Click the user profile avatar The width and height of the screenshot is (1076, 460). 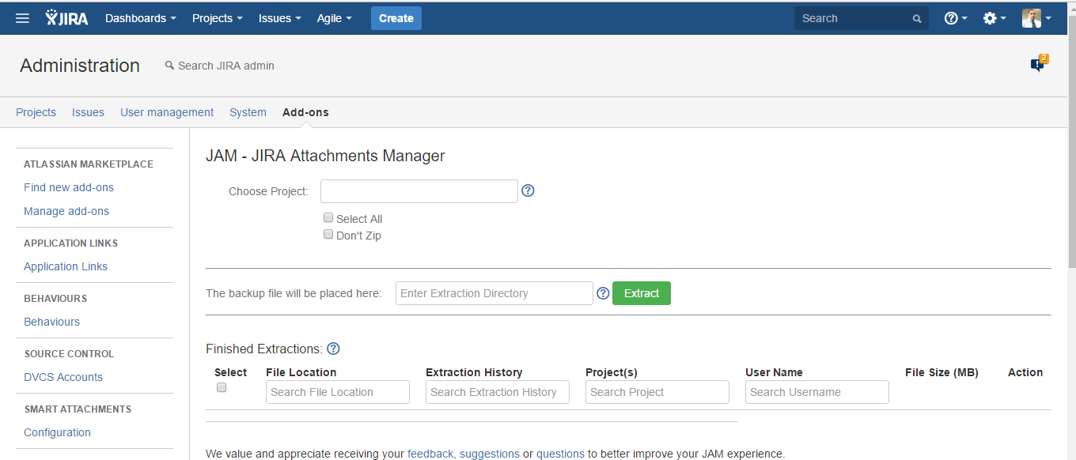coord(1032,18)
